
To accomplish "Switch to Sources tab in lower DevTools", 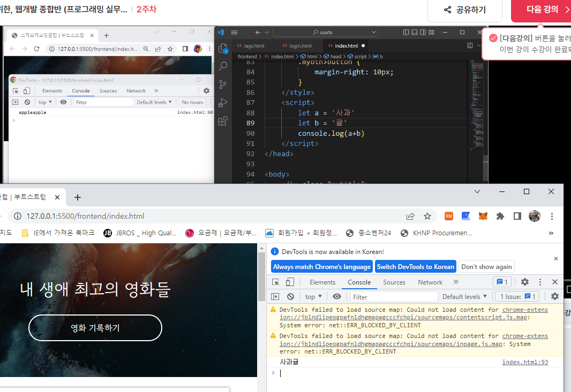I will (x=394, y=282).
